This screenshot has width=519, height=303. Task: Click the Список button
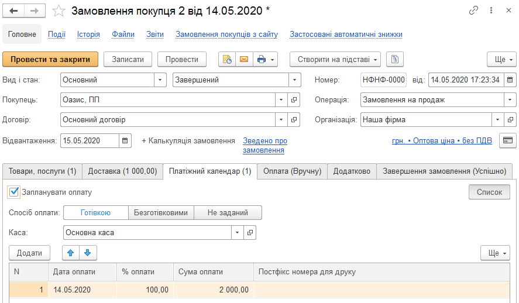489,192
